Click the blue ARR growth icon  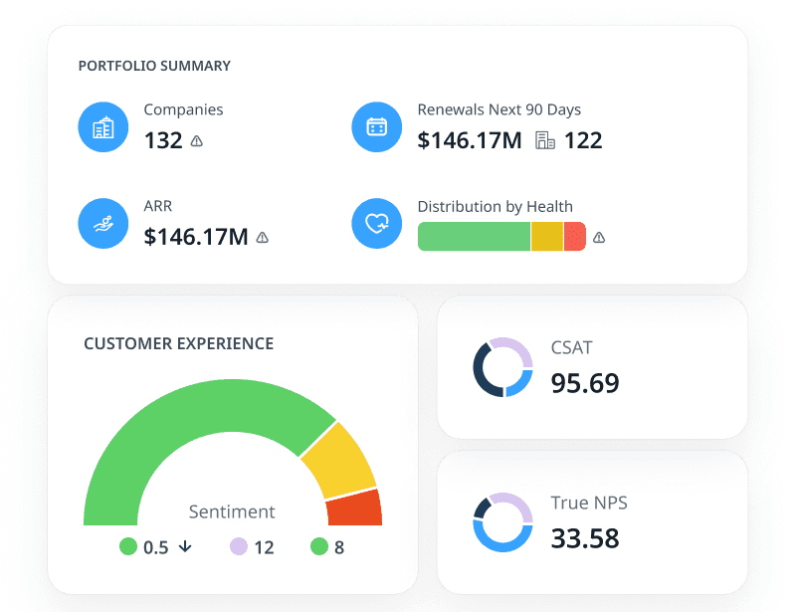coord(103,223)
